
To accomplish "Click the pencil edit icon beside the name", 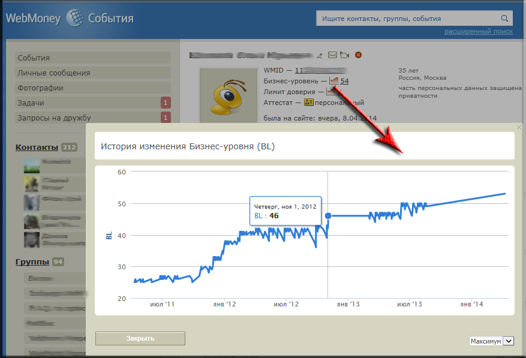I will [x=320, y=55].
